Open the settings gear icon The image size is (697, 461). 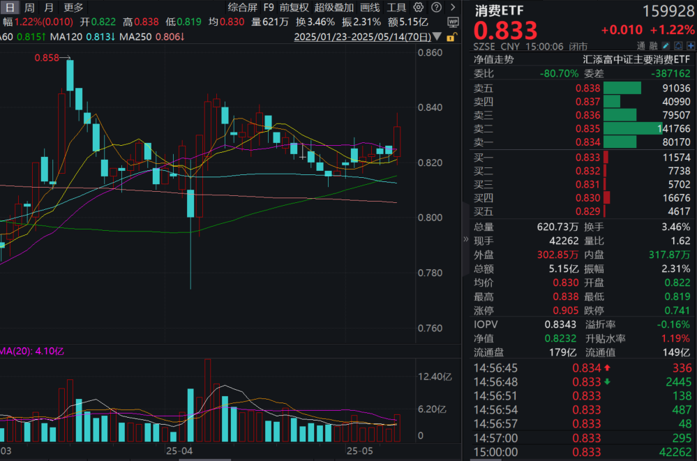(418, 7)
